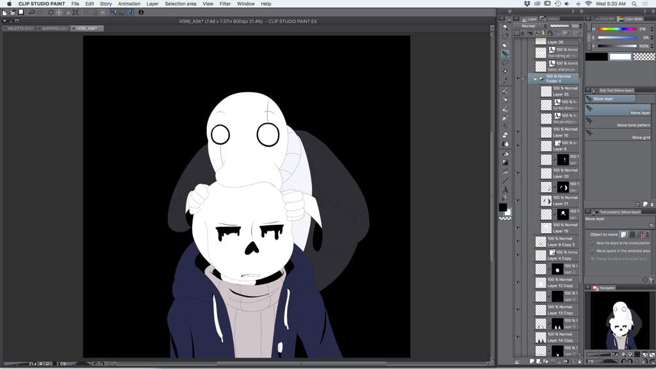Click the Scale/Rotate transform icon in the command bar
656x369 pixels.
pyautogui.click(x=76, y=13)
